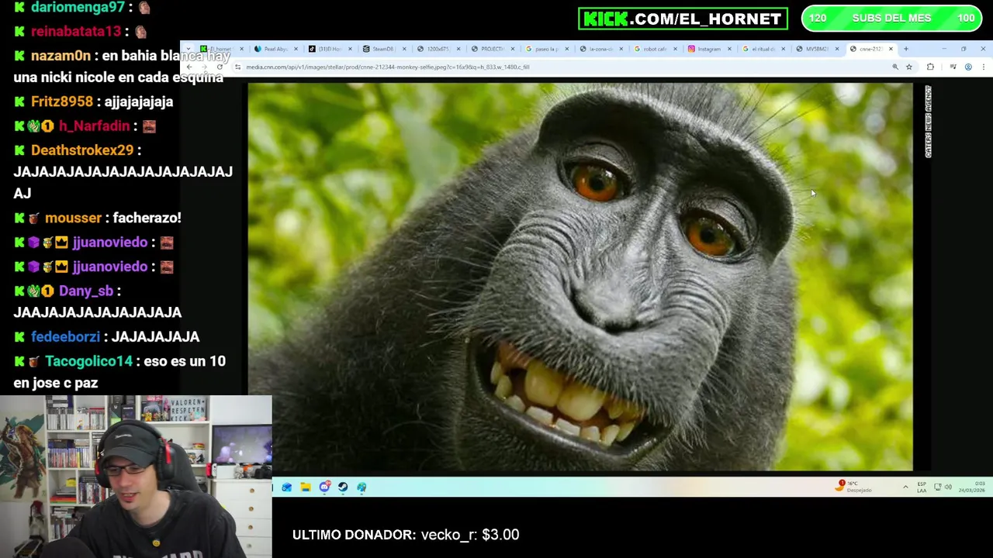Click the SUBS DEL MES progress bar
This screenshot has height=558, width=993.
pos(891,19)
